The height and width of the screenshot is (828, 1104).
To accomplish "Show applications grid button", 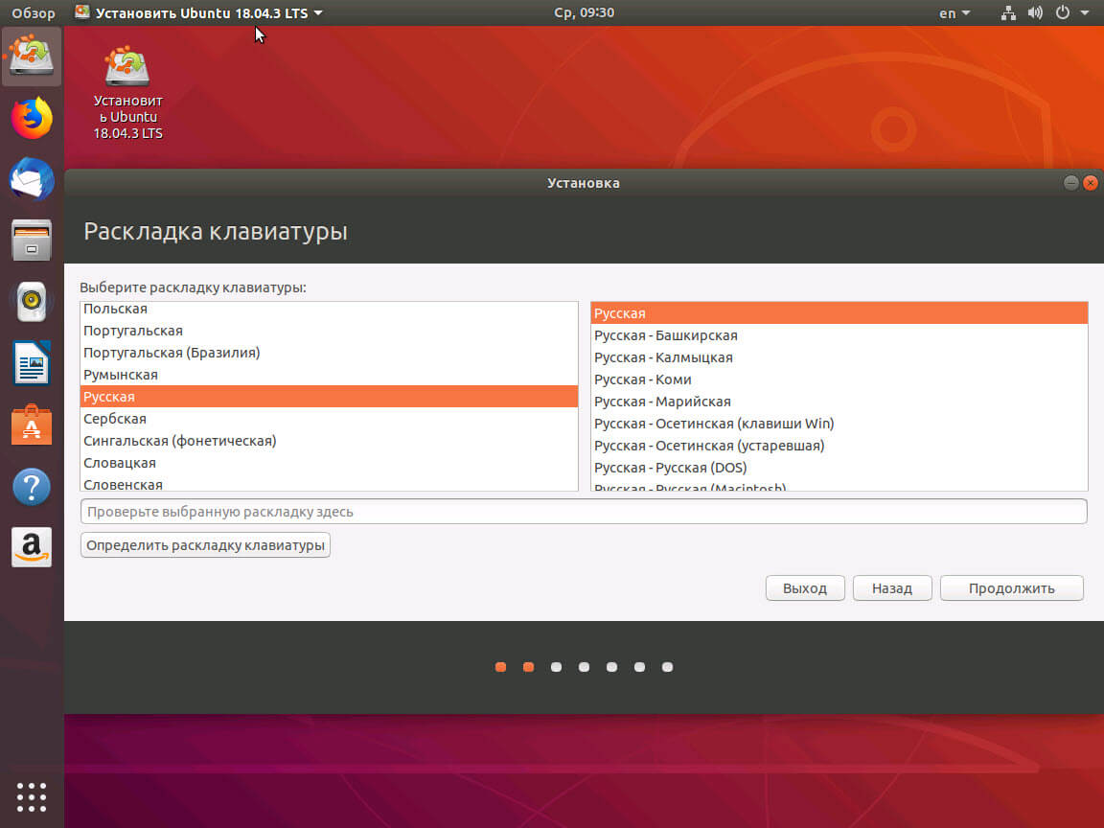I will (32, 797).
